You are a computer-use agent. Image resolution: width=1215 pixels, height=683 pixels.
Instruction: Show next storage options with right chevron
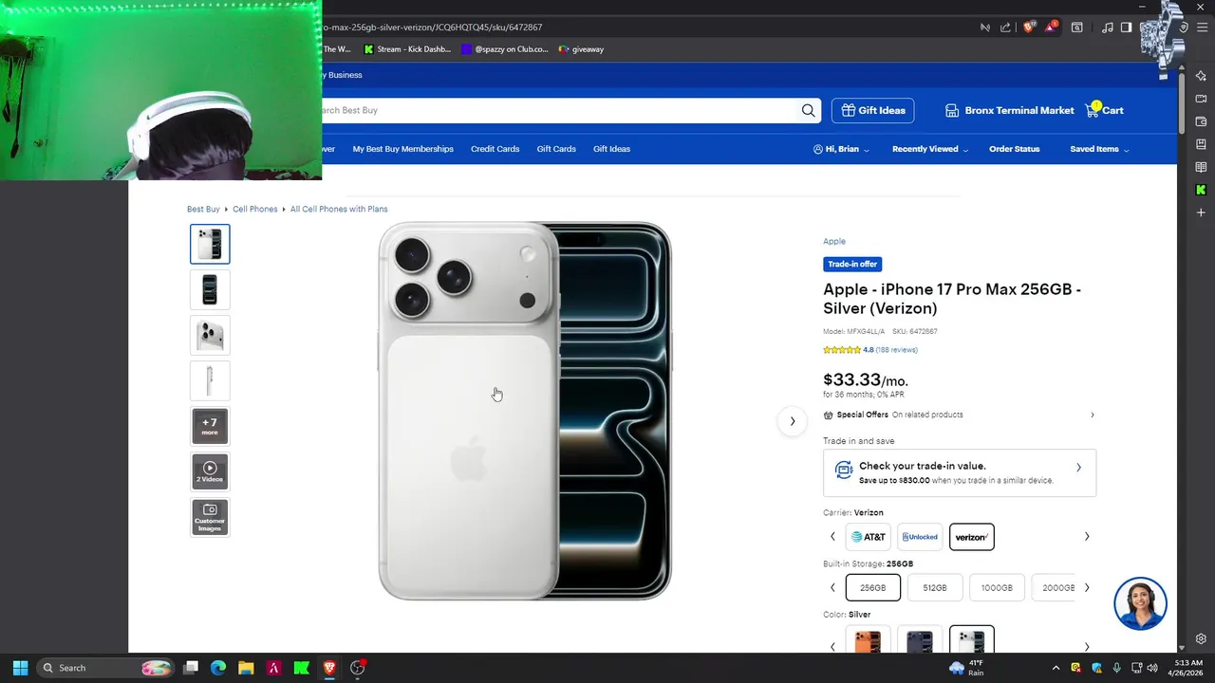coord(1087,587)
